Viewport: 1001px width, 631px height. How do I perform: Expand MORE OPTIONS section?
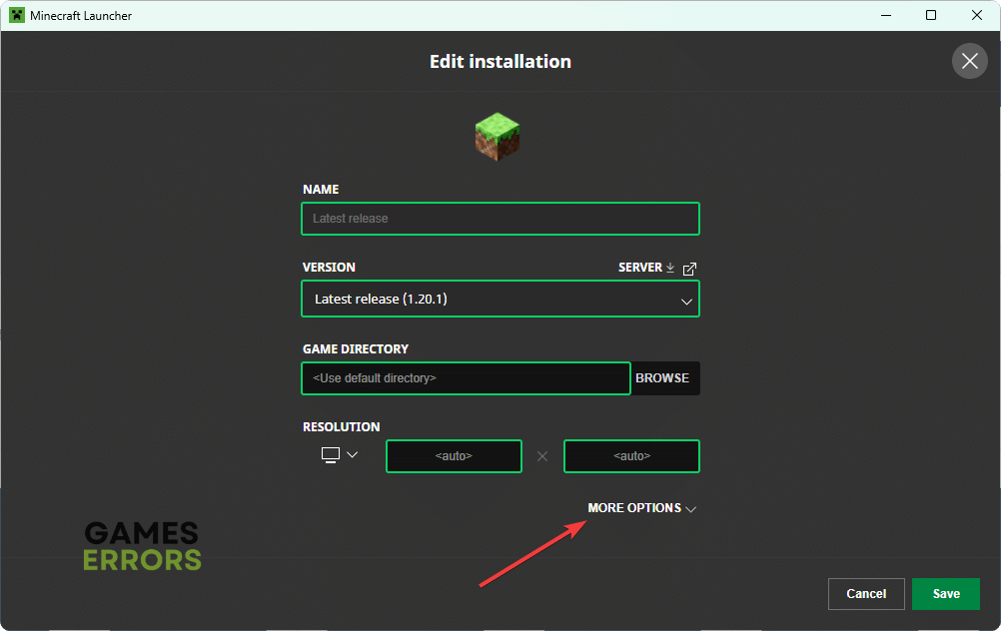(641, 508)
